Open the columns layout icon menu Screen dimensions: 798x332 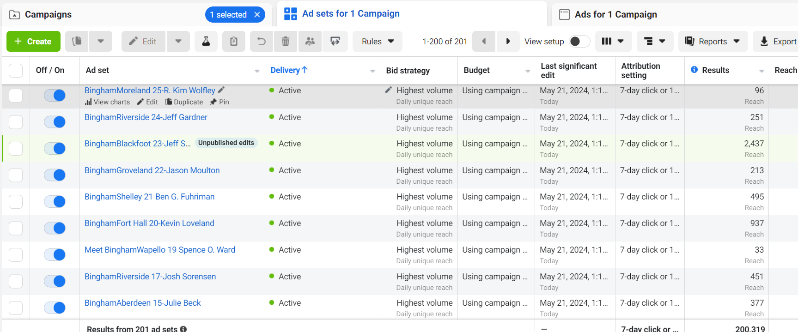pos(613,42)
